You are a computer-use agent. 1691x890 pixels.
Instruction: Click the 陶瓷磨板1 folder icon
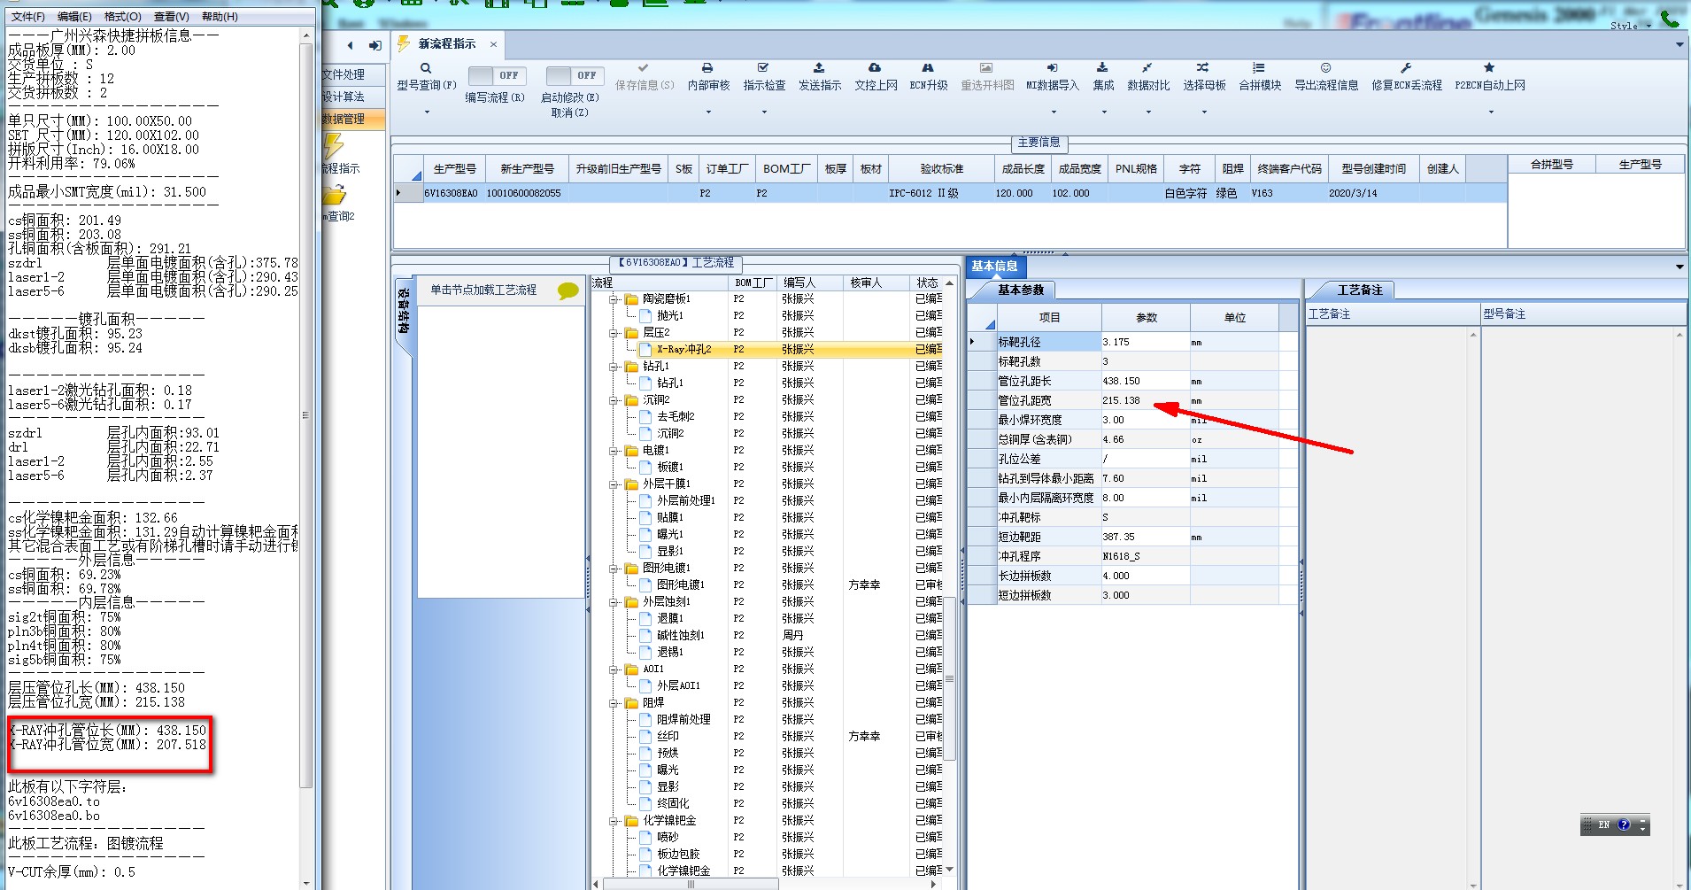(x=631, y=299)
